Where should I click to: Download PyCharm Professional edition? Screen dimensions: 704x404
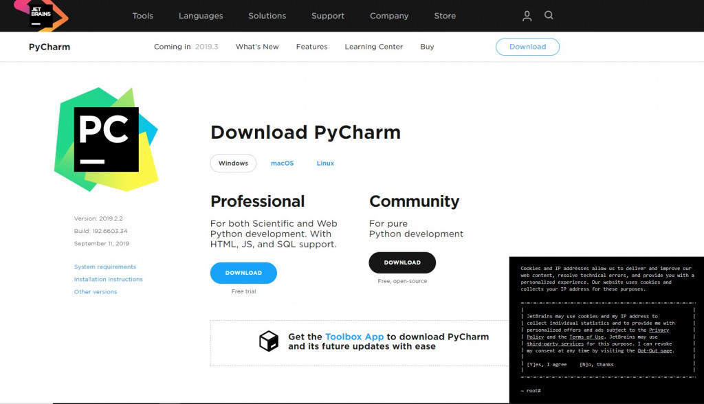coord(243,273)
